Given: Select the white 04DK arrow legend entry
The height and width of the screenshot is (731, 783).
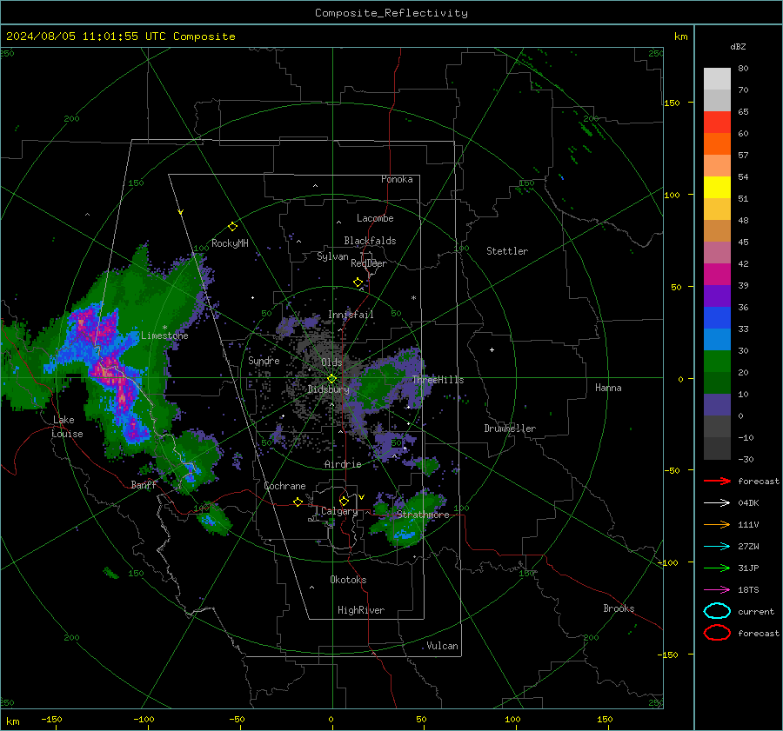Looking at the screenshot, I should point(717,503).
